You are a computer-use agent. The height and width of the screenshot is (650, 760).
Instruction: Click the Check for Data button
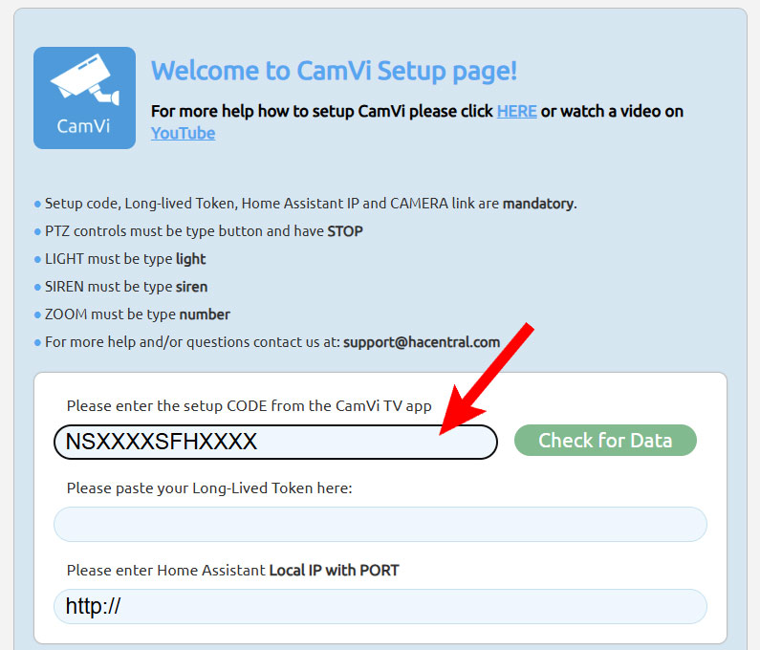[x=605, y=440]
